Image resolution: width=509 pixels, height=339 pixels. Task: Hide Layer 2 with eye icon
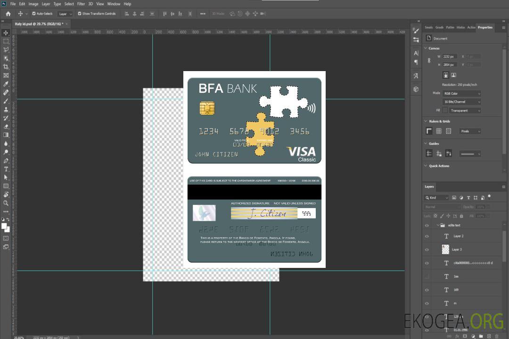(x=427, y=236)
